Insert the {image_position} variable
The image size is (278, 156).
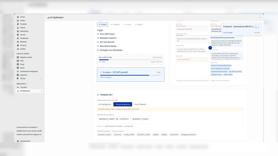(188, 135)
